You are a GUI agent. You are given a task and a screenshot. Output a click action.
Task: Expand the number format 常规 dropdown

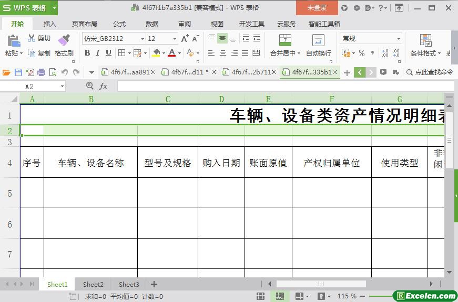[x=398, y=39]
